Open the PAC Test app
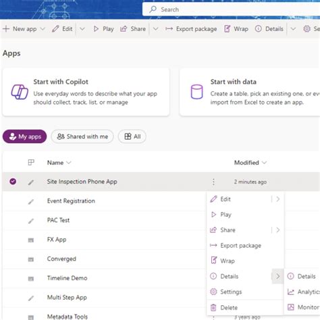This screenshot has height=320, width=320. (x=58, y=220)
